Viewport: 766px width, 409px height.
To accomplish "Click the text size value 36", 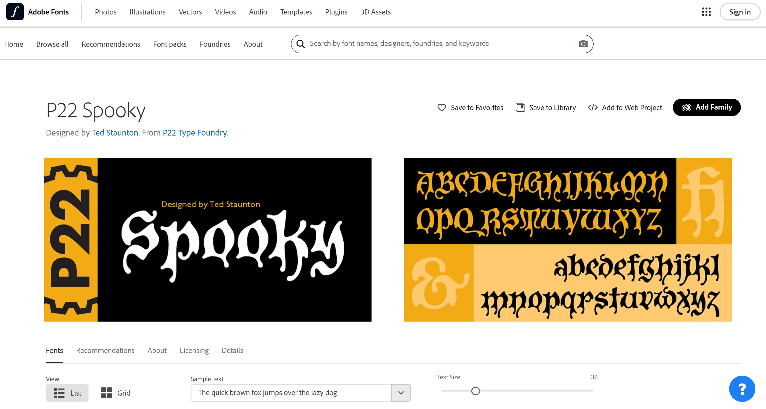I will [x=594, y=377].
